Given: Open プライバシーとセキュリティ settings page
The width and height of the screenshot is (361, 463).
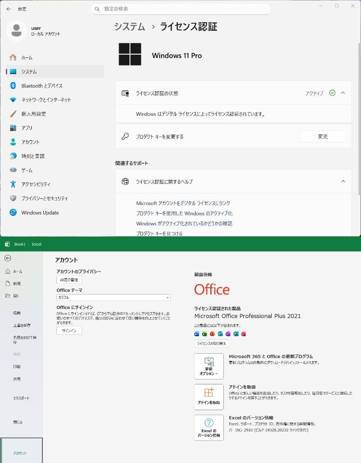Looking at the screenshot, I should 44,198.
